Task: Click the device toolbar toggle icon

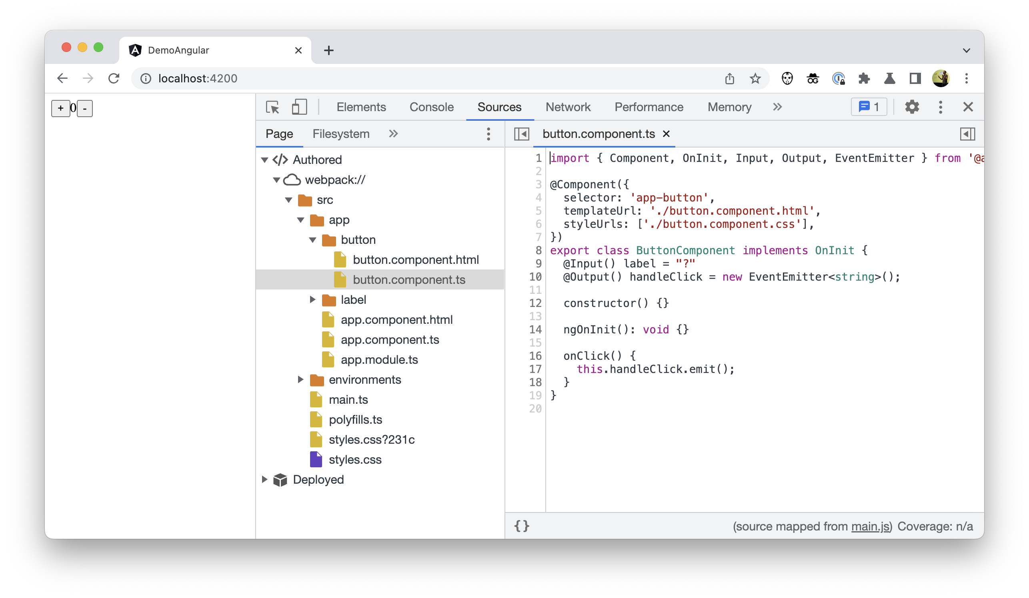Action: pos(298,107)
